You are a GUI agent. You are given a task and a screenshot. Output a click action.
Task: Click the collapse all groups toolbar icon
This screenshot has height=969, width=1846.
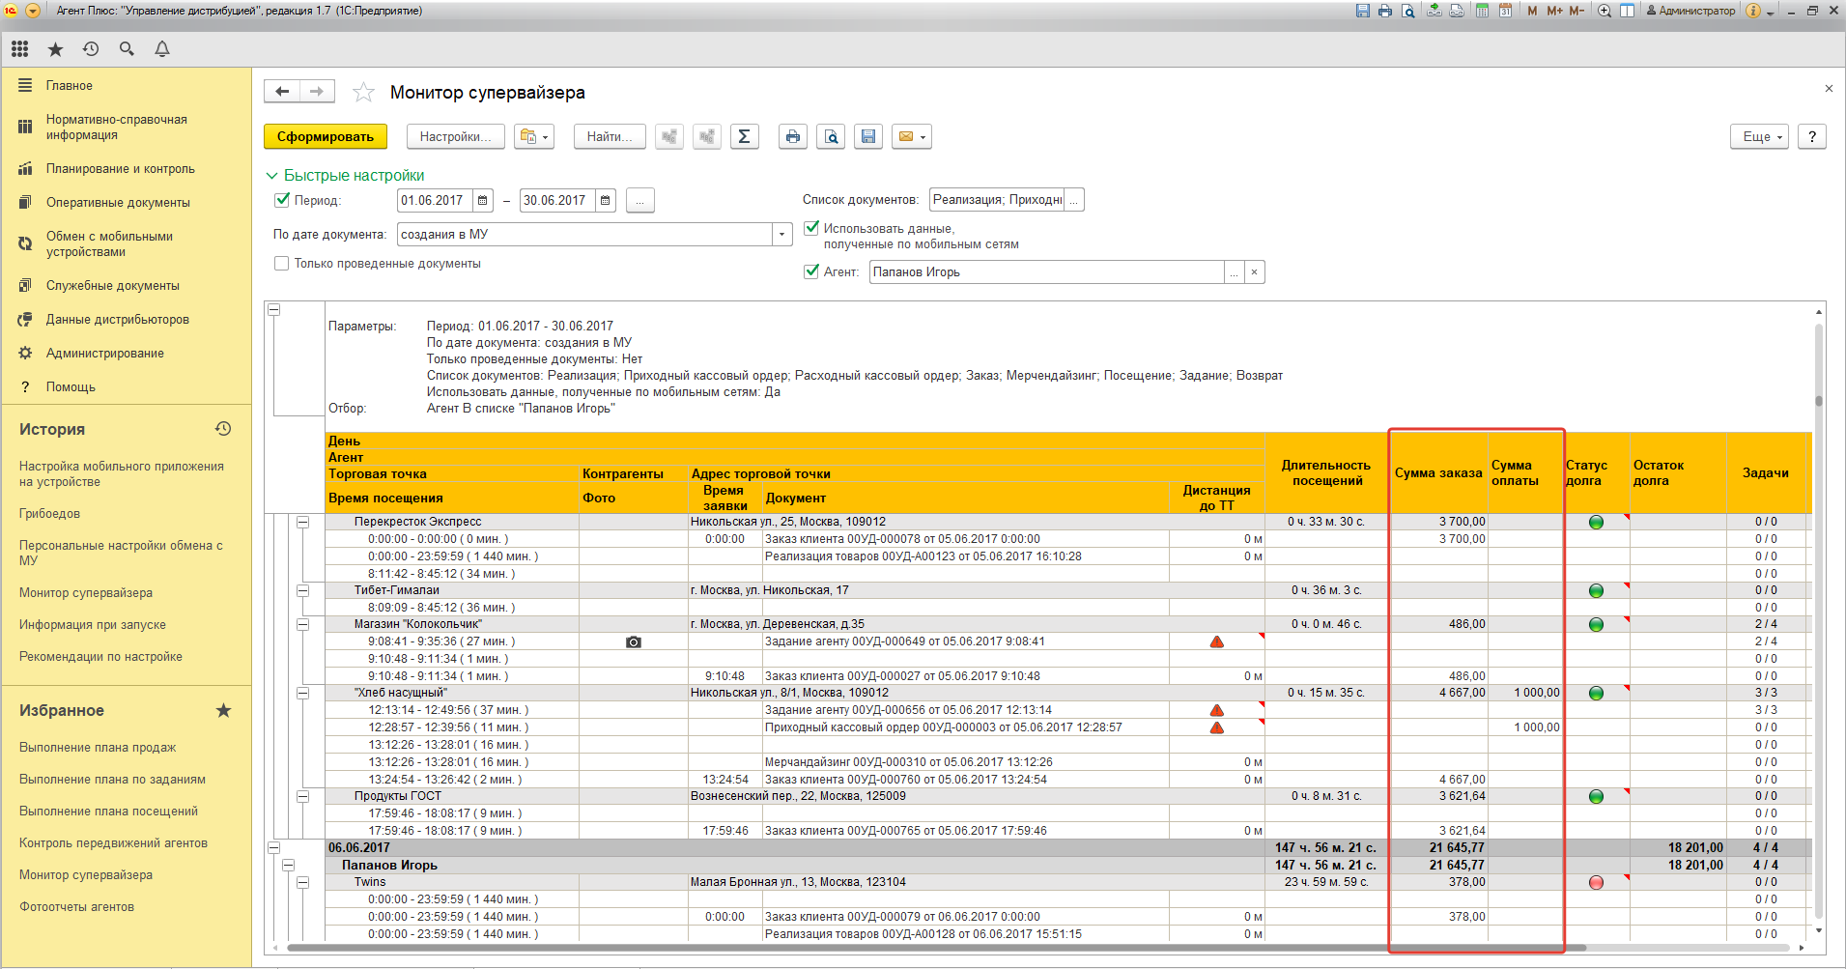[669, 136]
